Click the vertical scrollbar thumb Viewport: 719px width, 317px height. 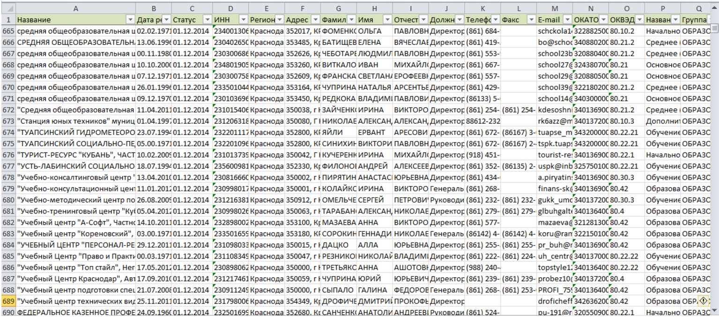click(x=714, y=29)
